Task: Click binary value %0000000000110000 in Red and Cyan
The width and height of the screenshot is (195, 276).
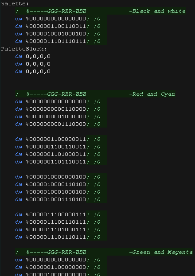Action: pos(56,109)
